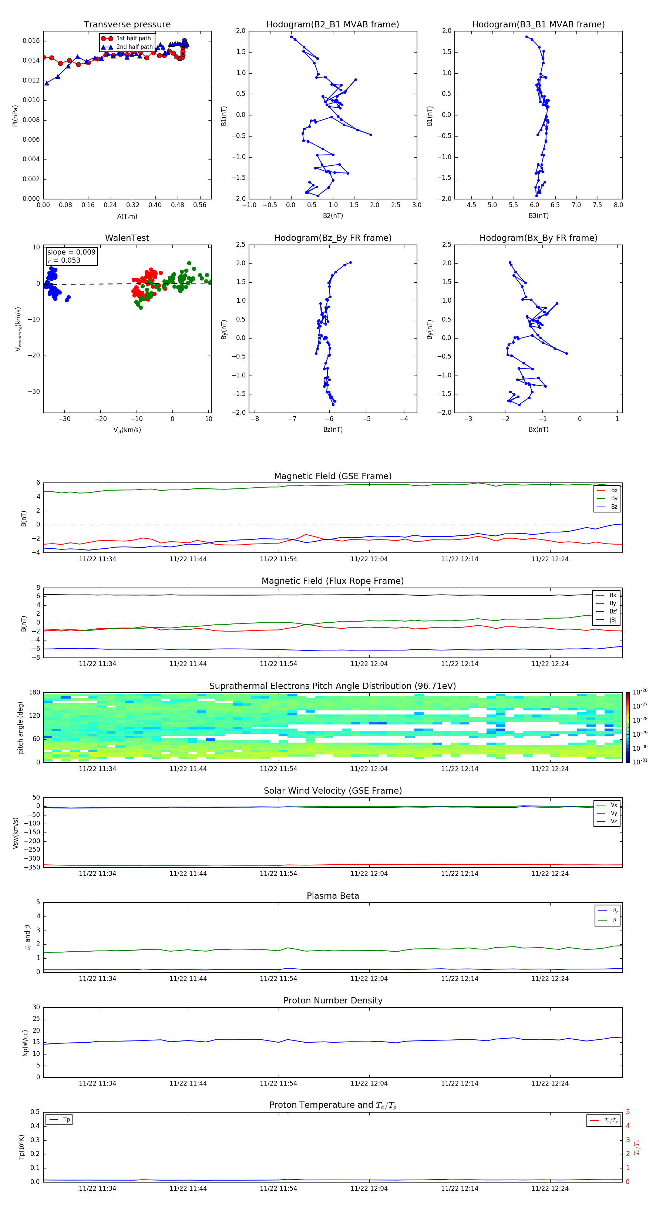
Task: Click the "Proton Temperature and Te/Tp" title
Action: pyautogui.click(x=333, y=1105)
